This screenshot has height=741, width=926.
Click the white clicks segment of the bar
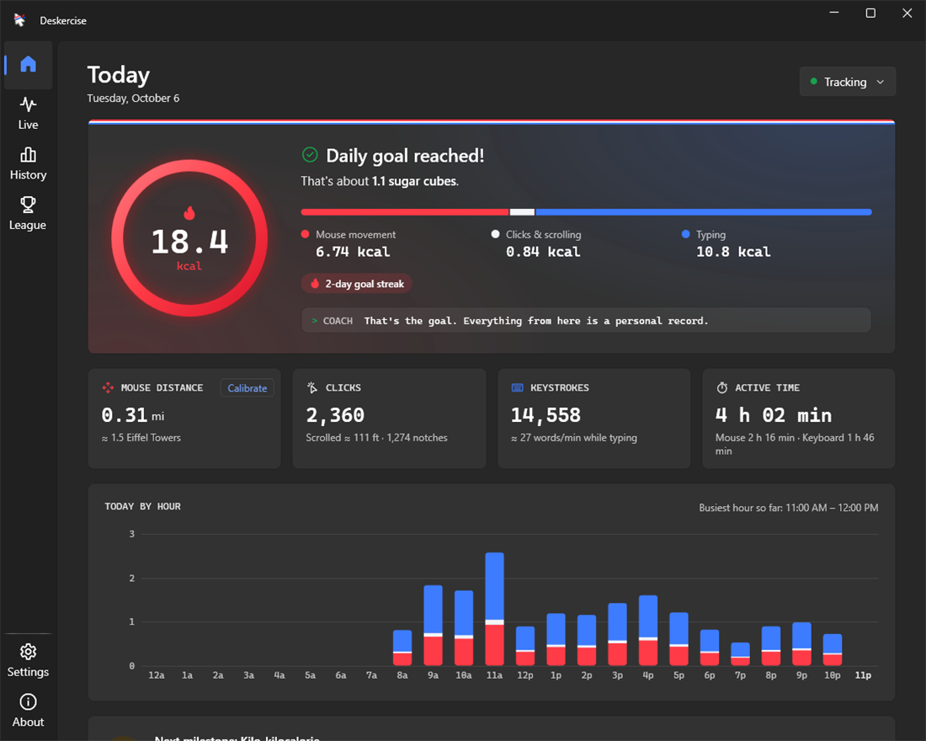point(522,212)
